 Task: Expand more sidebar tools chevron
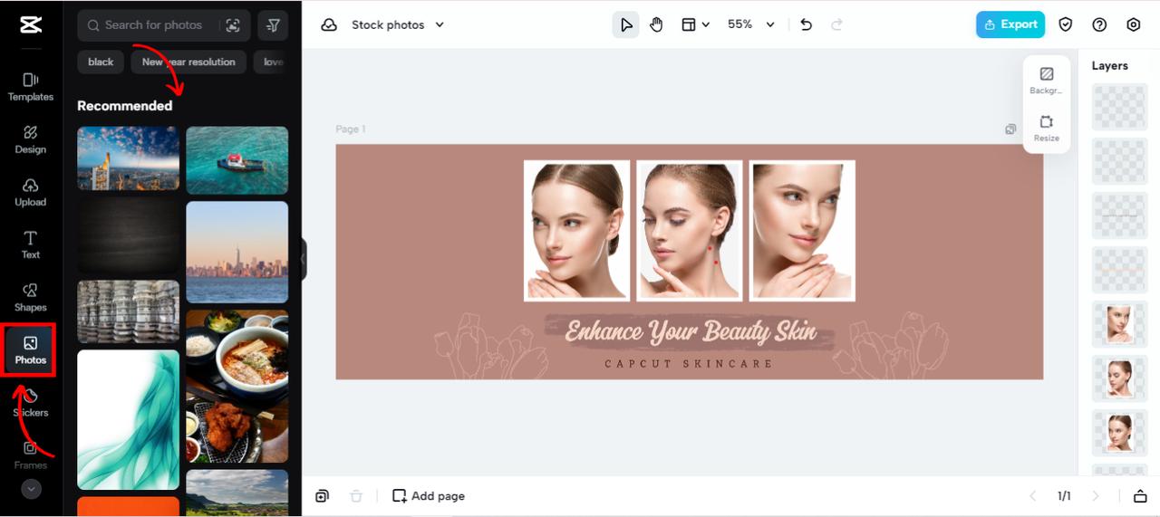click(x=31, y=489)
